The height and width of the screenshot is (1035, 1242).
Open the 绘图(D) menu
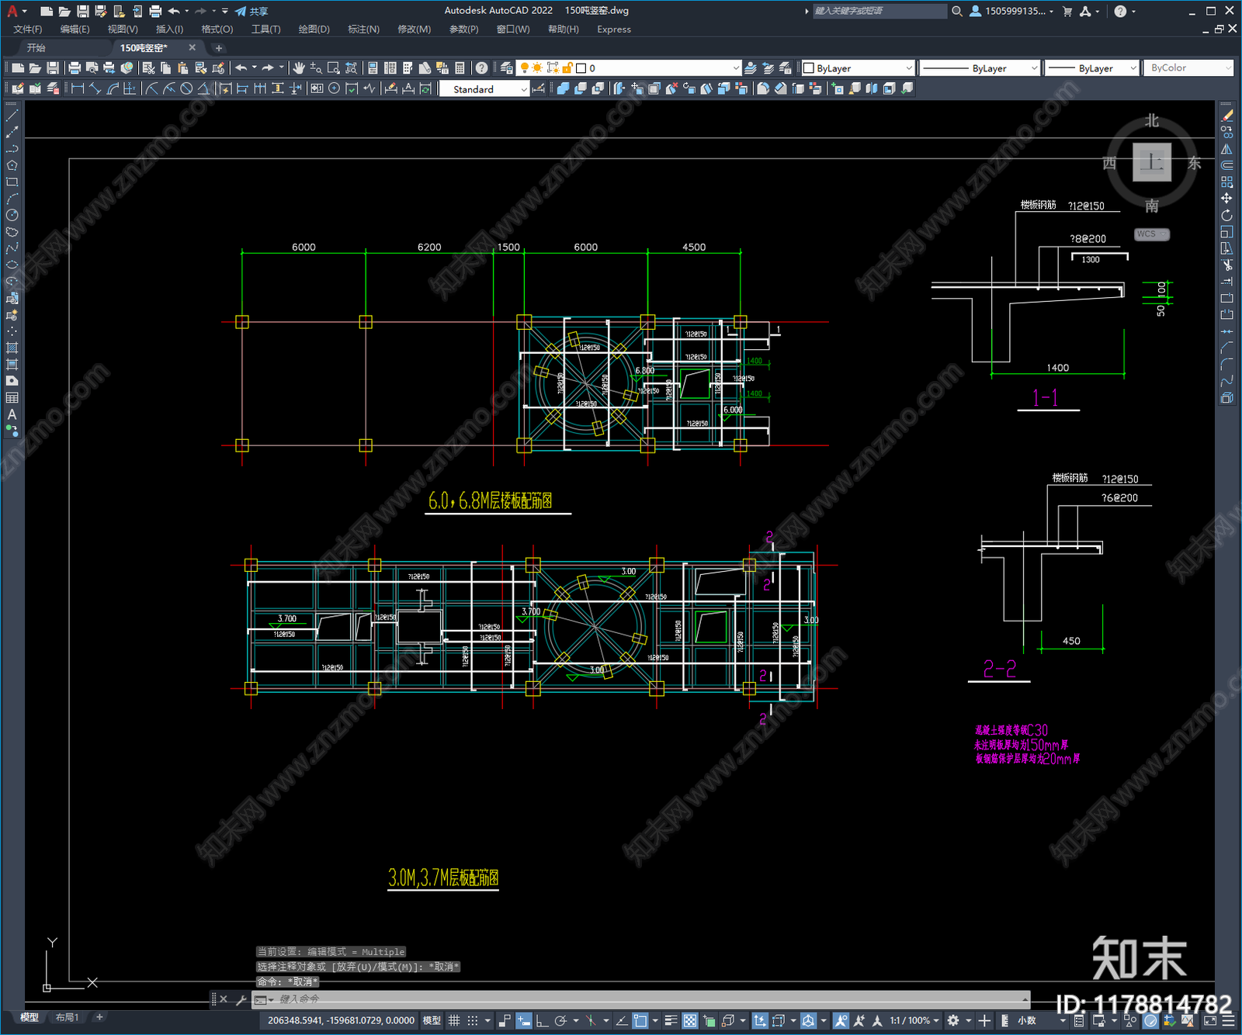314,29
